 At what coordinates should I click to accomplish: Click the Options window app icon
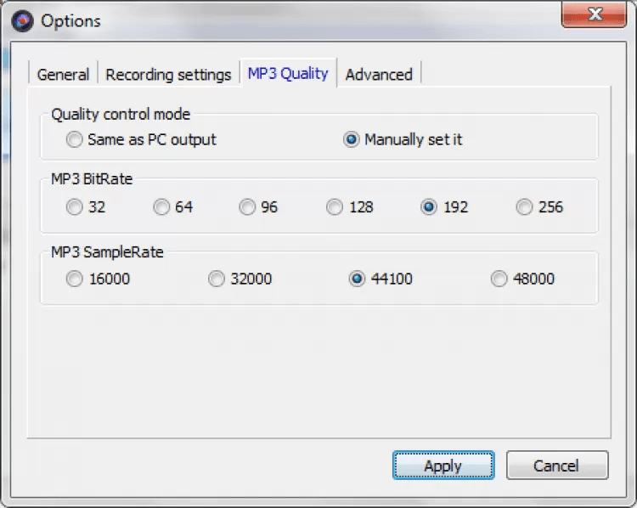coord(24,21)
